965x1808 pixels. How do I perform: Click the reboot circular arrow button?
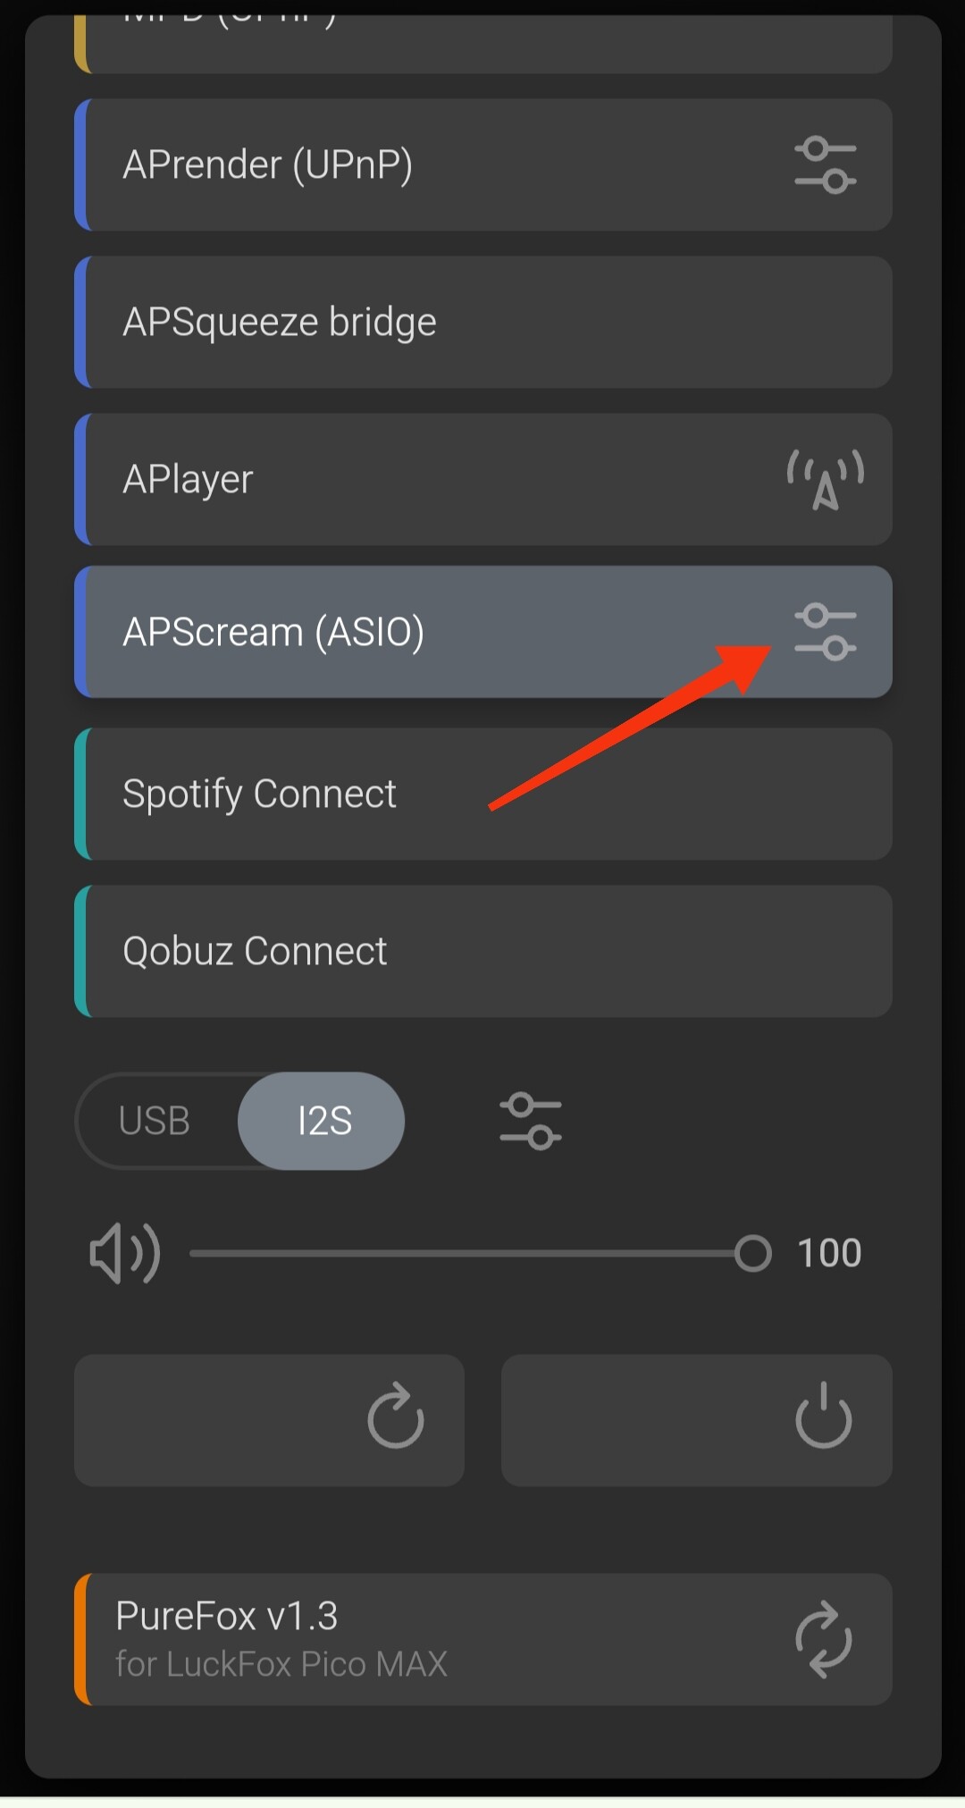point(269,1420)
